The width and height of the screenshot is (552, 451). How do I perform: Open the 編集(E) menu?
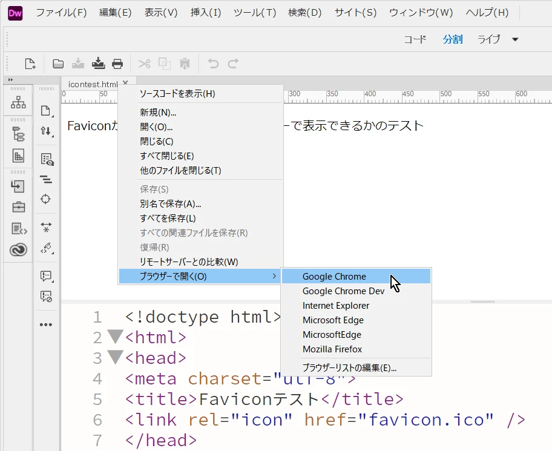(x=115, y=13)
